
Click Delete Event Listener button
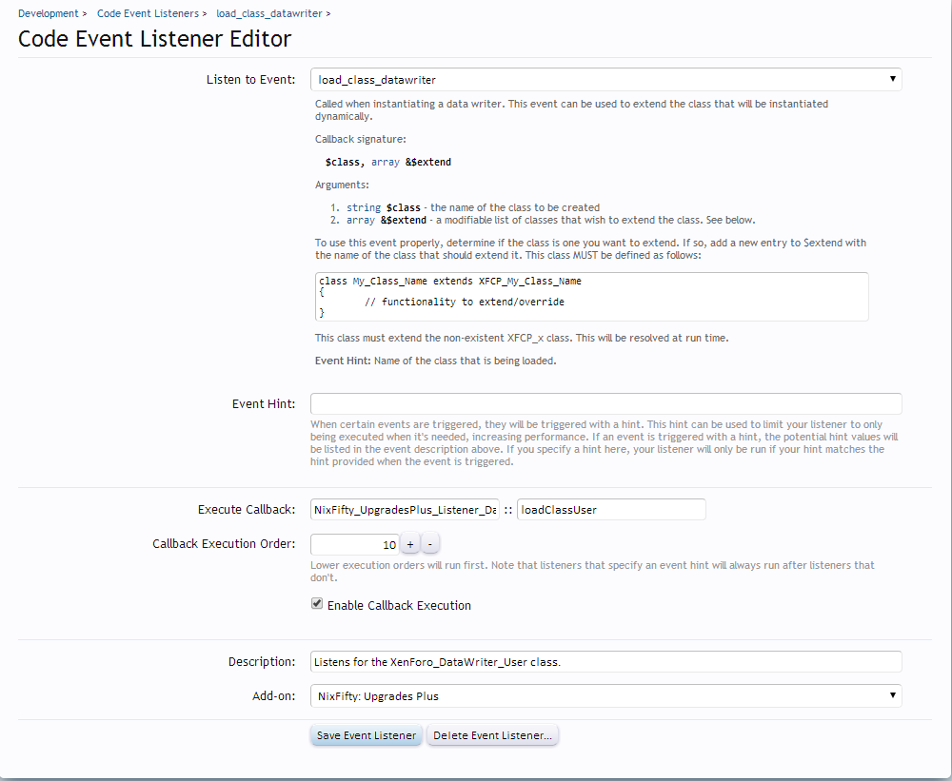coord(492,735)
